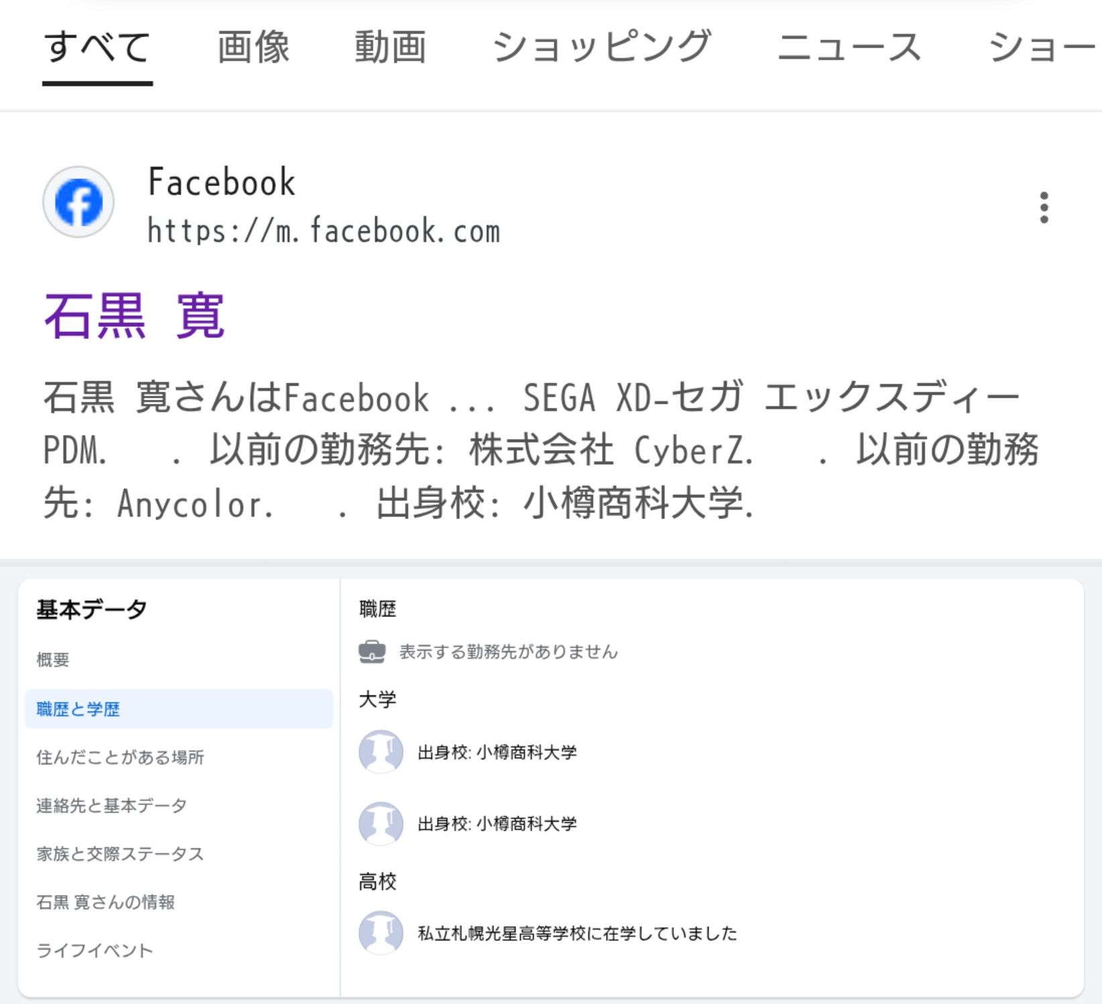Open the ショッピング search tab

pyautogui.click(x=601, y=48)
